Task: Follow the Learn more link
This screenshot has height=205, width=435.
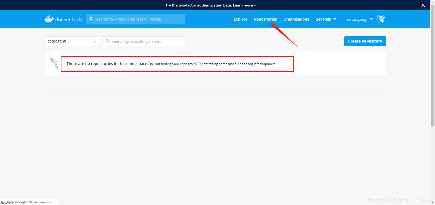Action: point(244,5)
